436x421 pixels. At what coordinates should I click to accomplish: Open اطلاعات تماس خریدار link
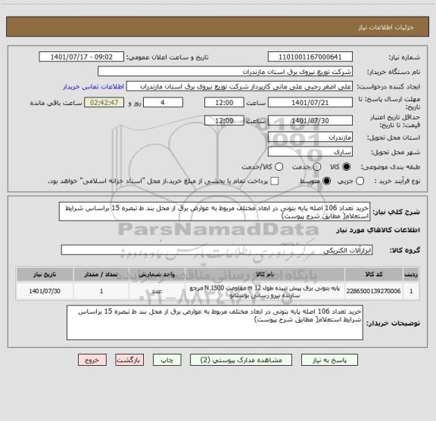point(93,87)
